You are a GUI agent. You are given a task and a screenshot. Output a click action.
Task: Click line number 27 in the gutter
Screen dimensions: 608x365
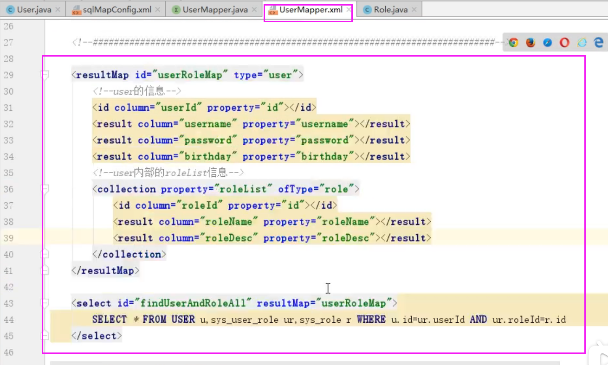click(x=8, y=43)
